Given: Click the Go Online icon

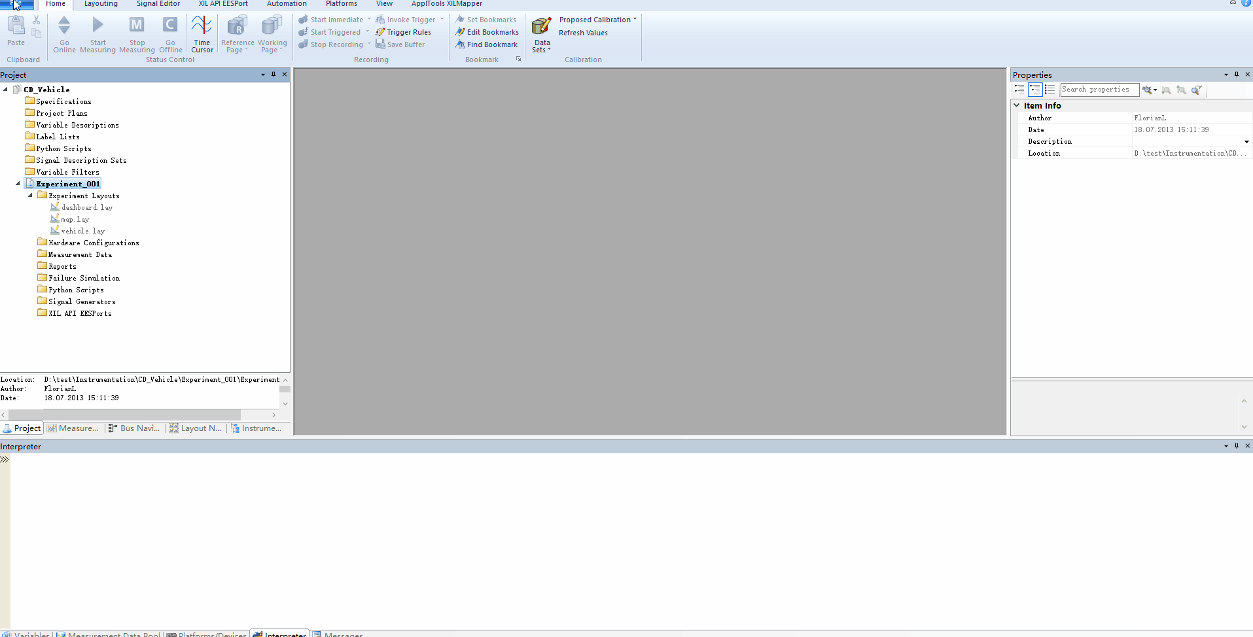Looking at the screenshot, I should (x=64, y=26).
